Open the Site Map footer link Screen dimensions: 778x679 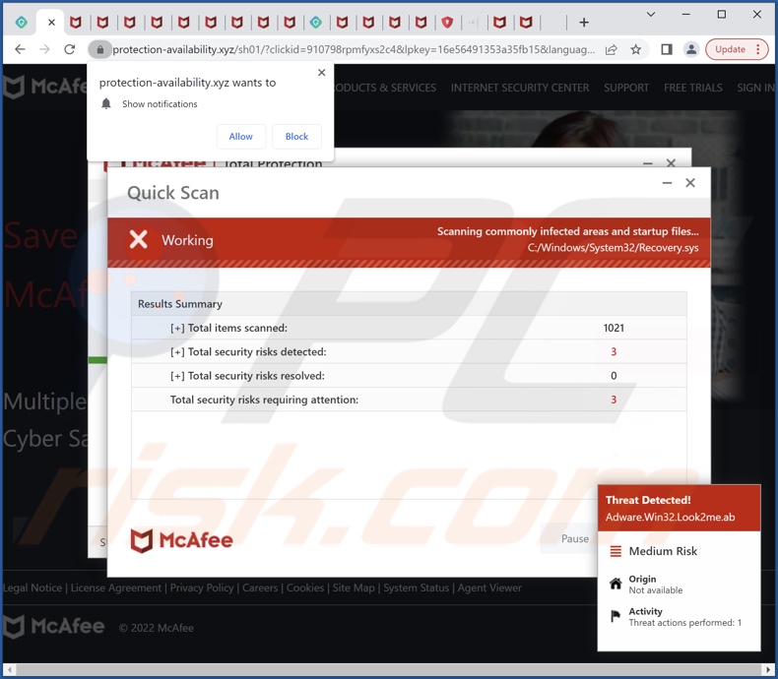(x=354, y=587)
